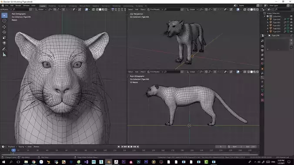Image resolution: width=294 pixels, height=165 pixels.
Task: Open the overlays dropdown in left viewport
Action: (x=89, y=10)
